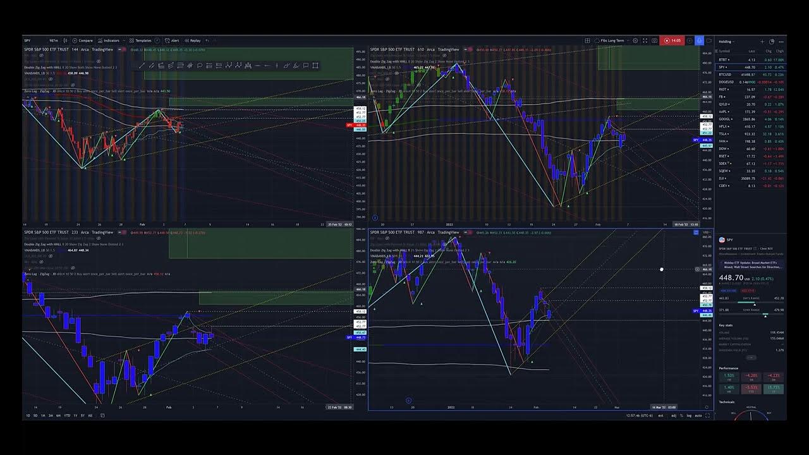This screenshot has height=455, width=809.
Task: Click the go-to-date calendar icon
Action: pyautogui.click(x=102, y=415)
